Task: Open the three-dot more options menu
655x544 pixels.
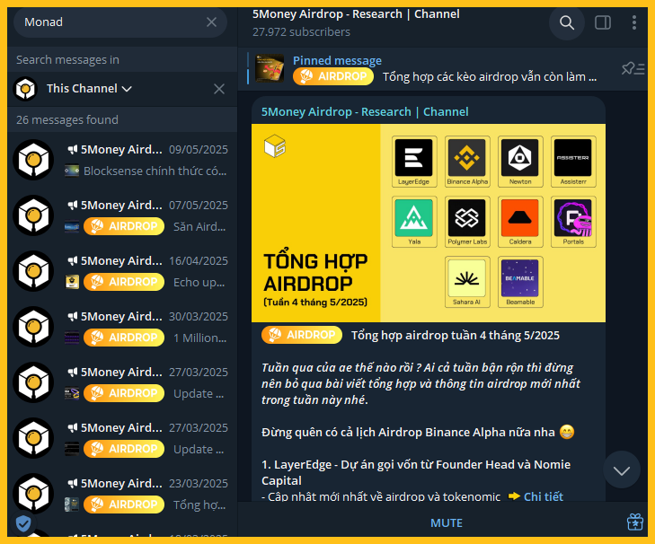Action: click(x=633, y=22)
